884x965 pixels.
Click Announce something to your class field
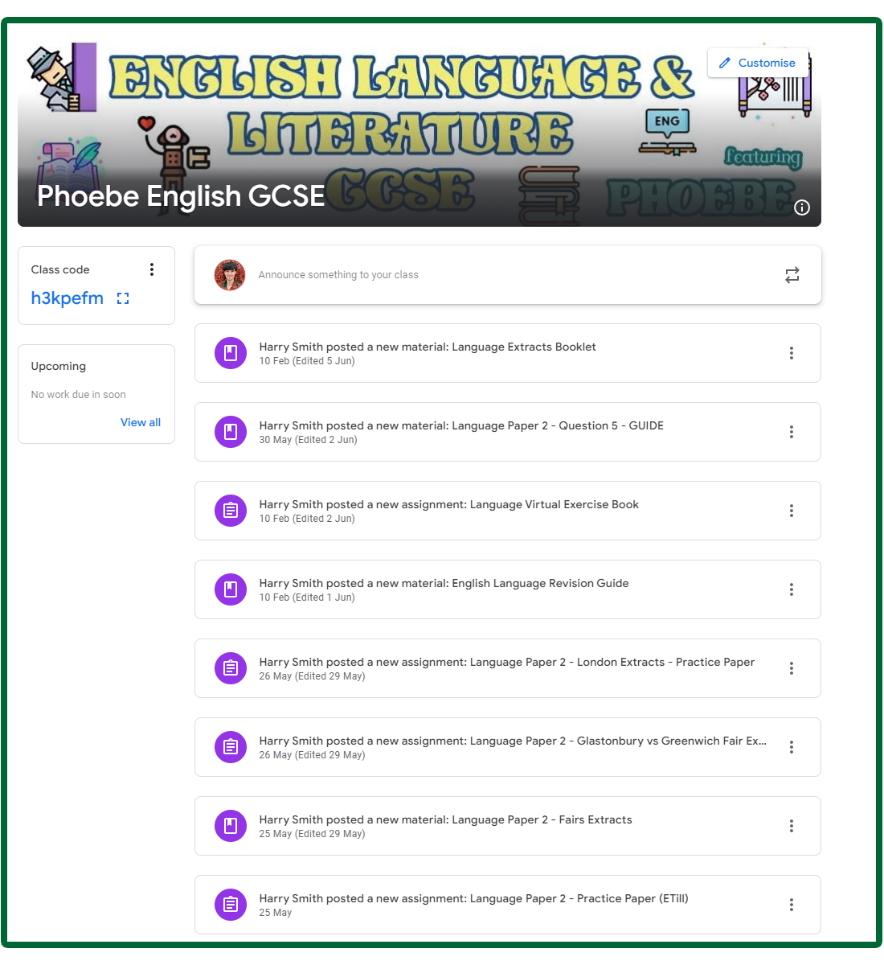pos(508,275)
